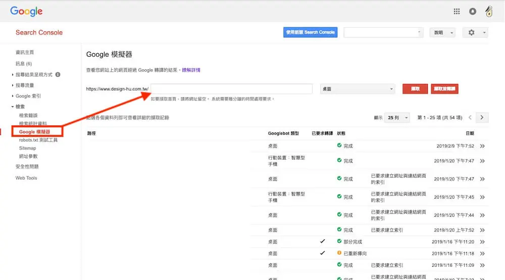This screenshot has height=280, width=505.
Task: Click the red 擷取 button
Action: [x=415, y=89]
